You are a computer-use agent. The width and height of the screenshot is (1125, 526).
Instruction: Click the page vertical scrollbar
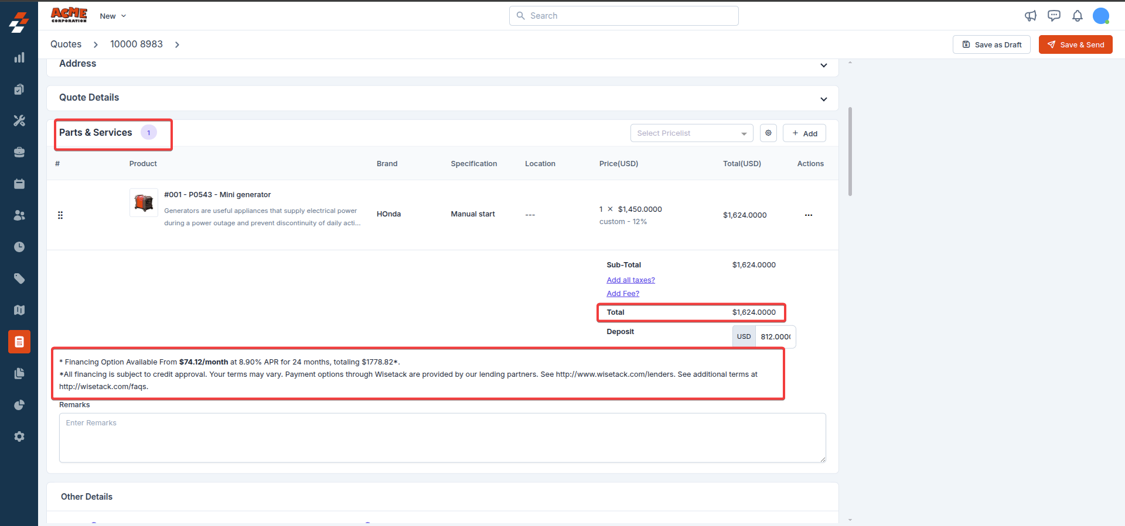coord(850,152)
